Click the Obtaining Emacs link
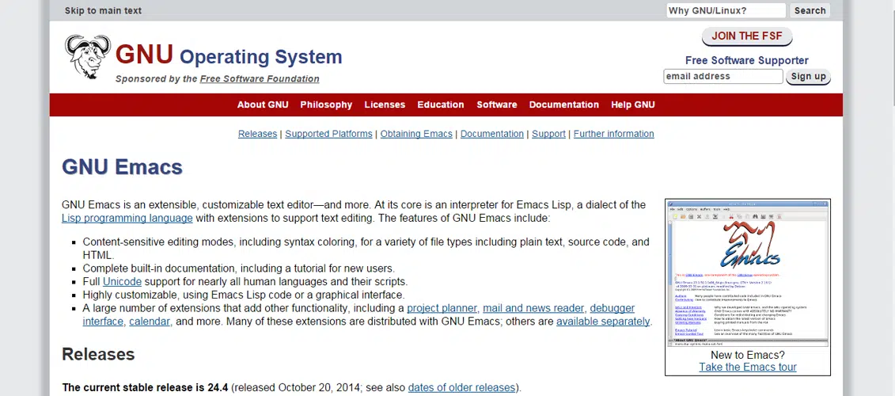This screenshot has height=396, width=895. pos(416,134)
